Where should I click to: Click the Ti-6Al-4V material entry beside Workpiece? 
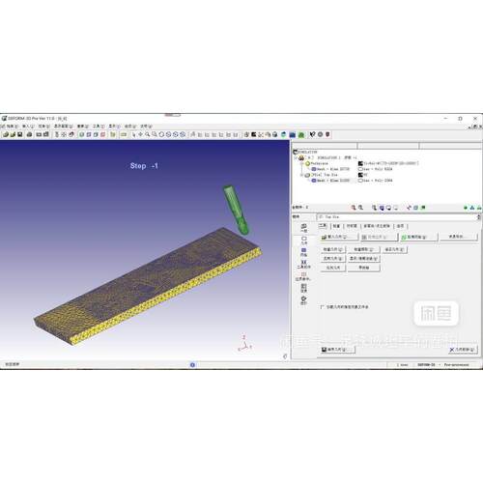click(388, 163)
